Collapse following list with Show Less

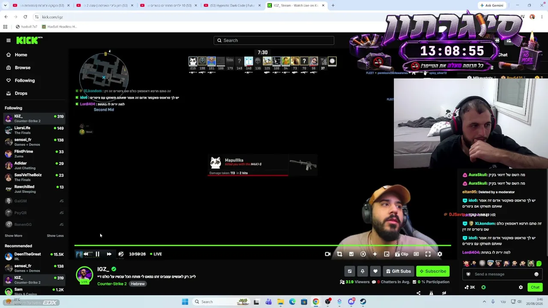point(55,236)
